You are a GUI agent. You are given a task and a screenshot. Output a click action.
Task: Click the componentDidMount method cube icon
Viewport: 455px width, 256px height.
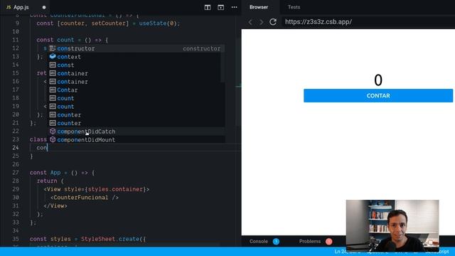(x=53, y=139)
